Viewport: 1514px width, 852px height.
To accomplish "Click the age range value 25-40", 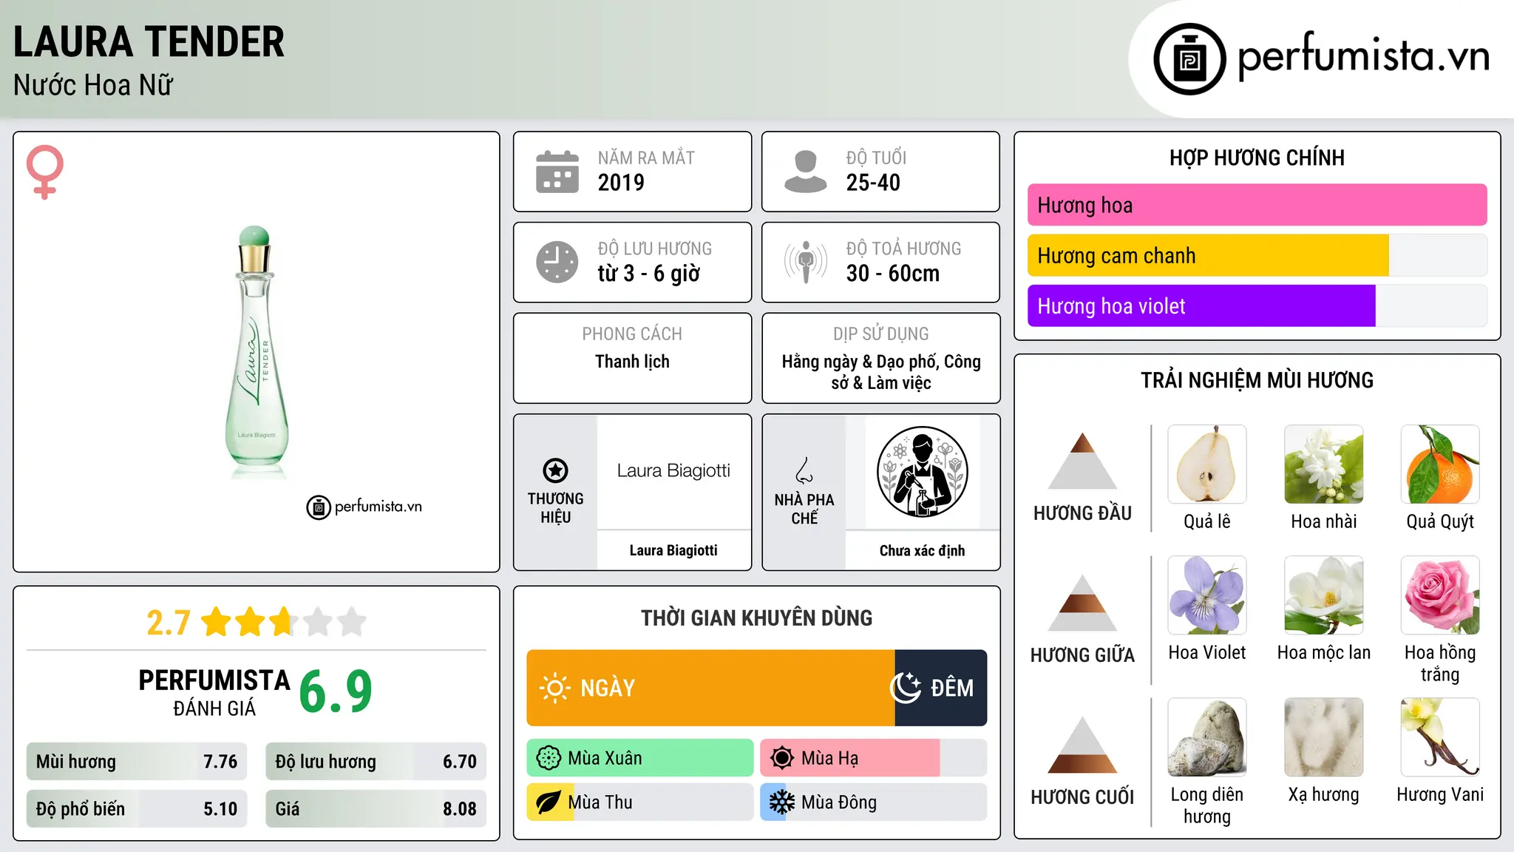I will tap(873, 183).
